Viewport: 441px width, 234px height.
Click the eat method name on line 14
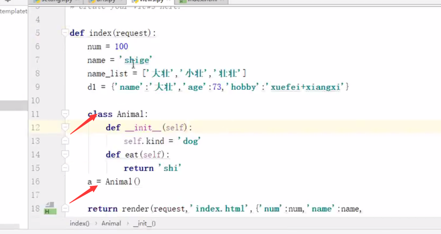point(132,154)
